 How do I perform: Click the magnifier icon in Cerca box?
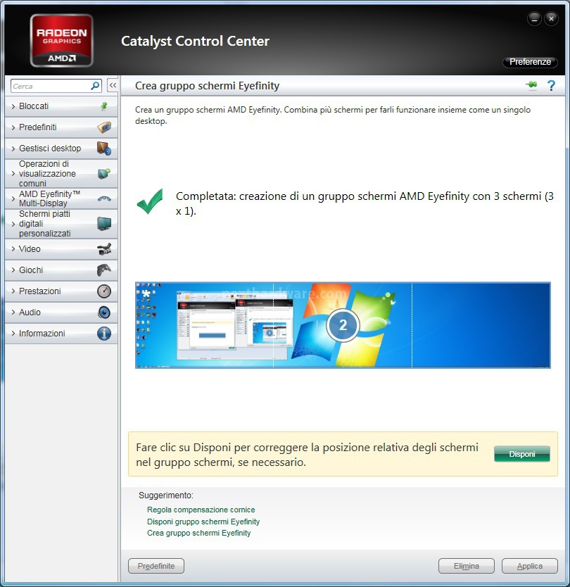pyautogui.click(x=96, y=86)
